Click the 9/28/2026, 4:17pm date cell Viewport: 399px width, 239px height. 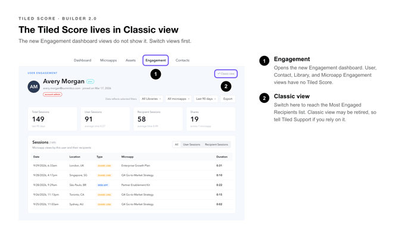[45, 175]
